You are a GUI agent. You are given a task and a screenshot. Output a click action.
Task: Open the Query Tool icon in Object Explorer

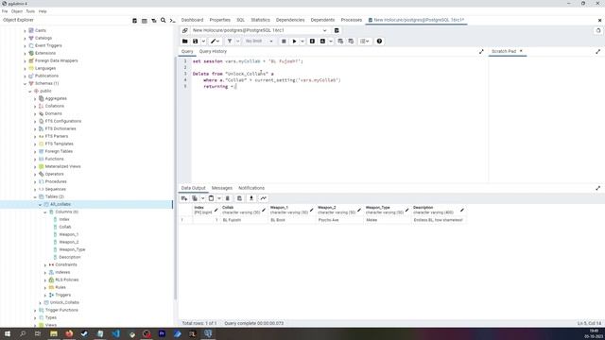point(134,21)
